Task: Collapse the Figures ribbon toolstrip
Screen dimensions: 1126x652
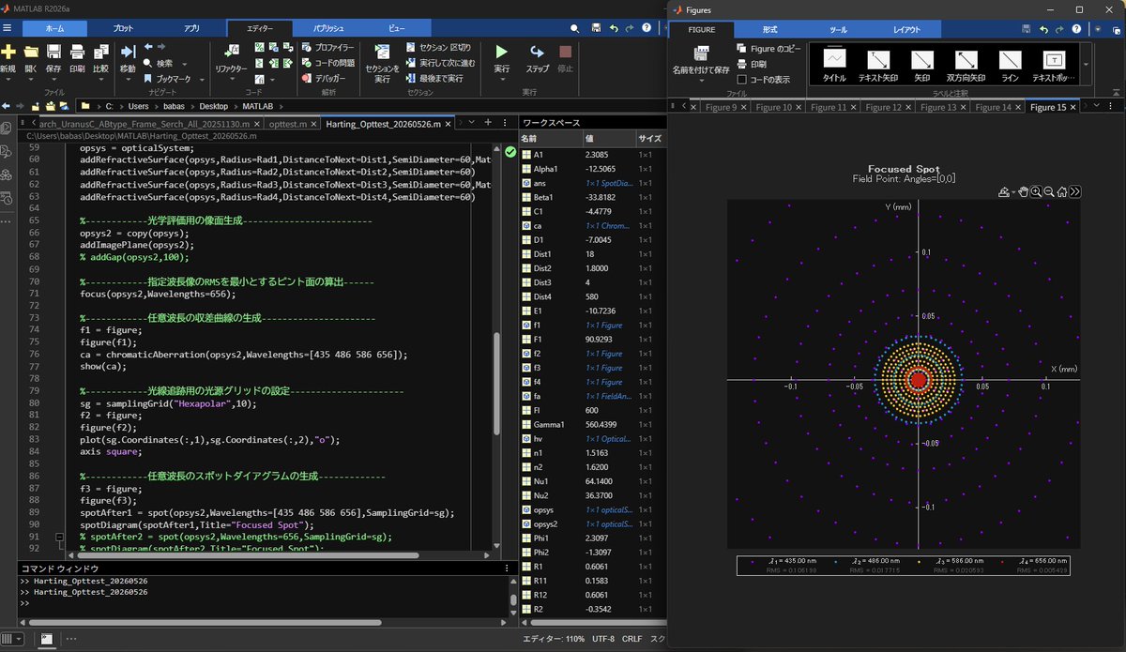Action: [1117, 91]
